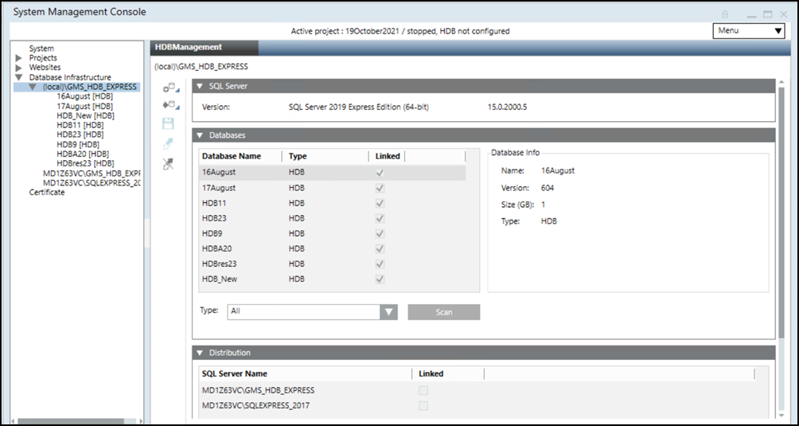Expand the Projects tree node

pos(19,58)
